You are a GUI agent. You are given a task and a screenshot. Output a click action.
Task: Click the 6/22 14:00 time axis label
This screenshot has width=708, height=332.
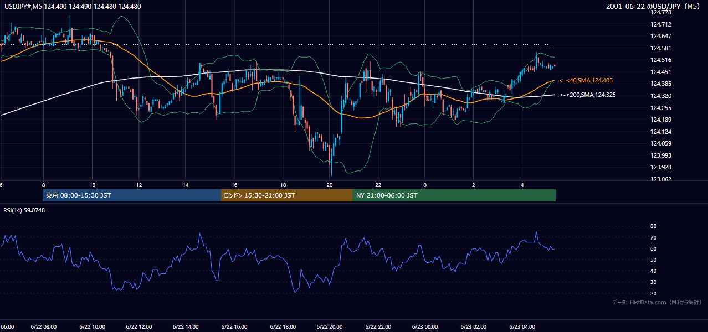[x=186, y=327]
